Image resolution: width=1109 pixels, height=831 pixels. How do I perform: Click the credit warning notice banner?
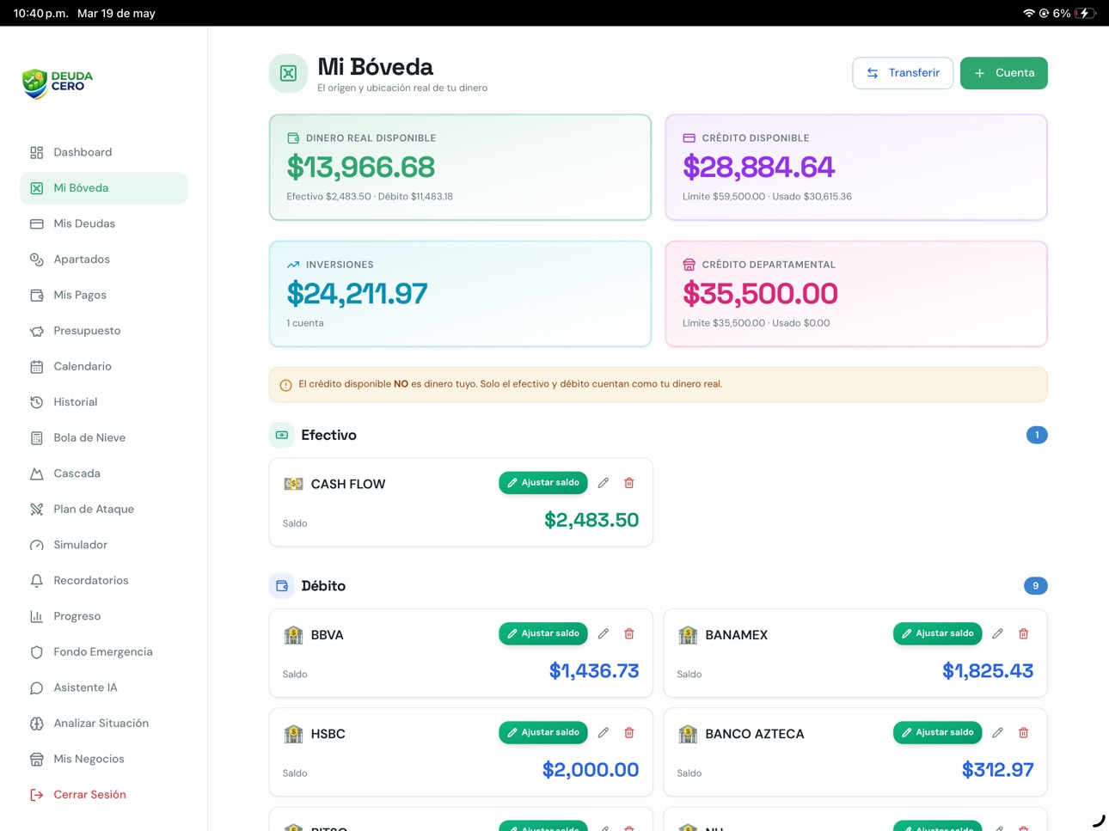tap(659, 385)
